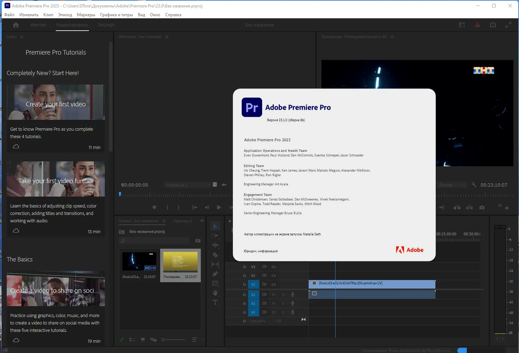Open the Quick Export share icon
Viewport: 519px width, 353px height.
click(493, 25)
